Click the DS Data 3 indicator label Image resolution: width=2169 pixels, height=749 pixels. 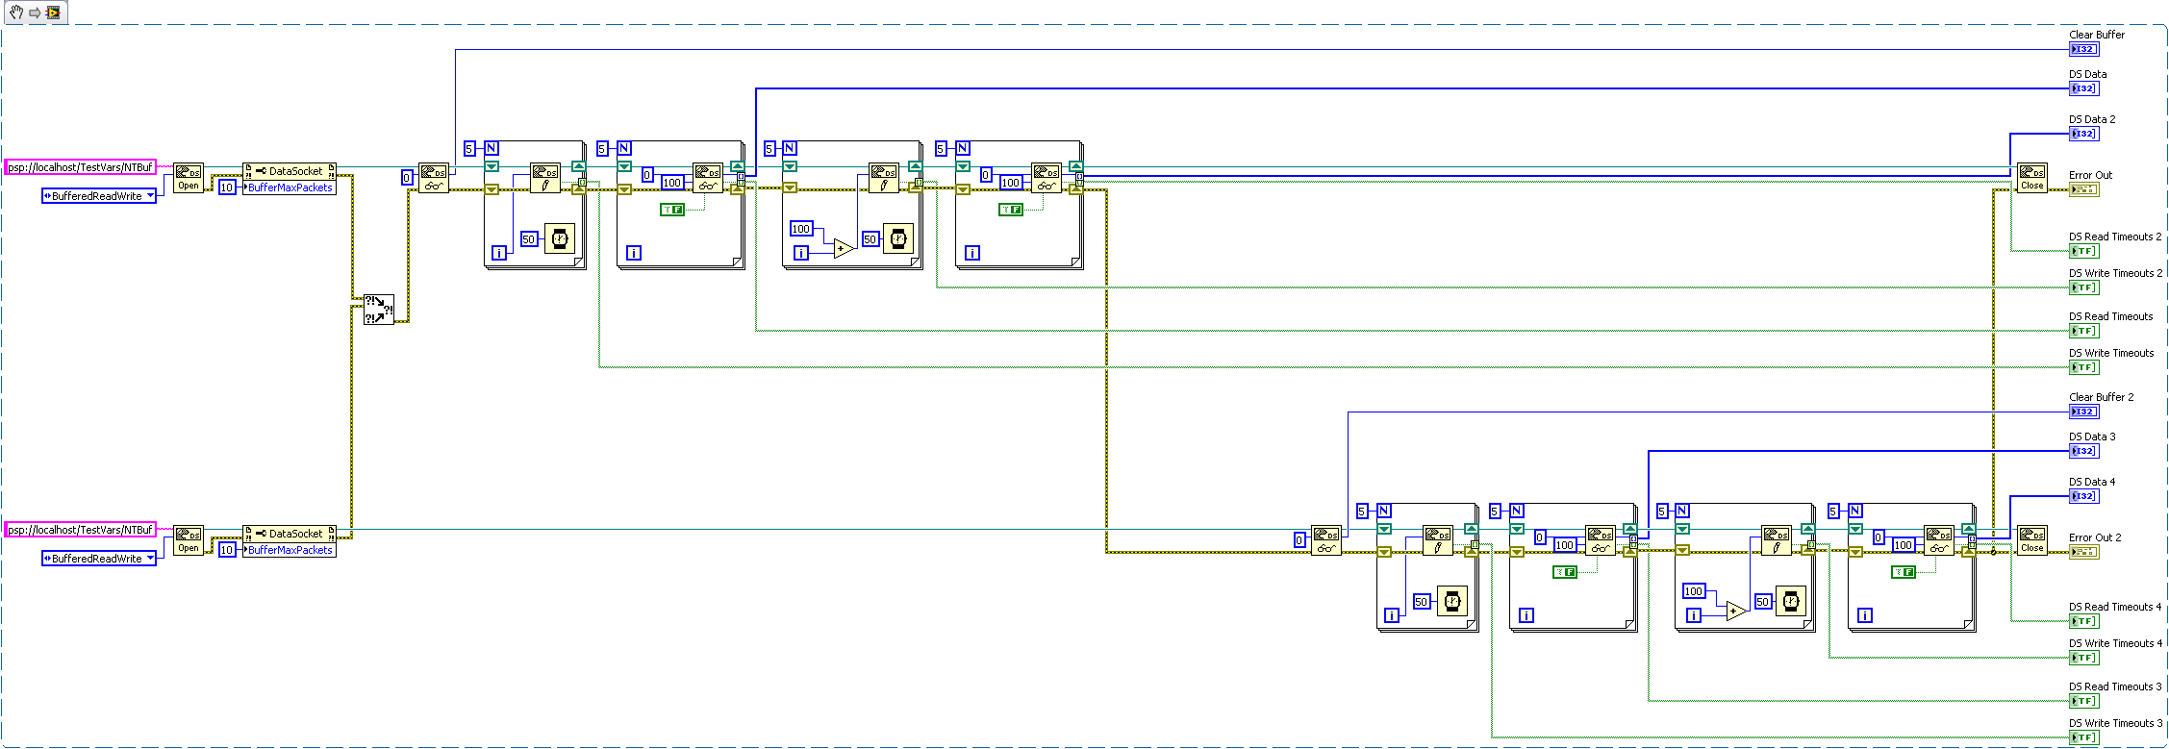[2092, 437]
